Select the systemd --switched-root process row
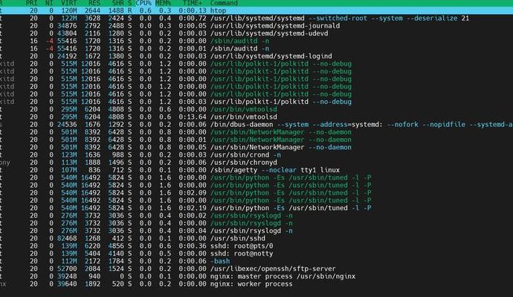 (x=256, y=19)
